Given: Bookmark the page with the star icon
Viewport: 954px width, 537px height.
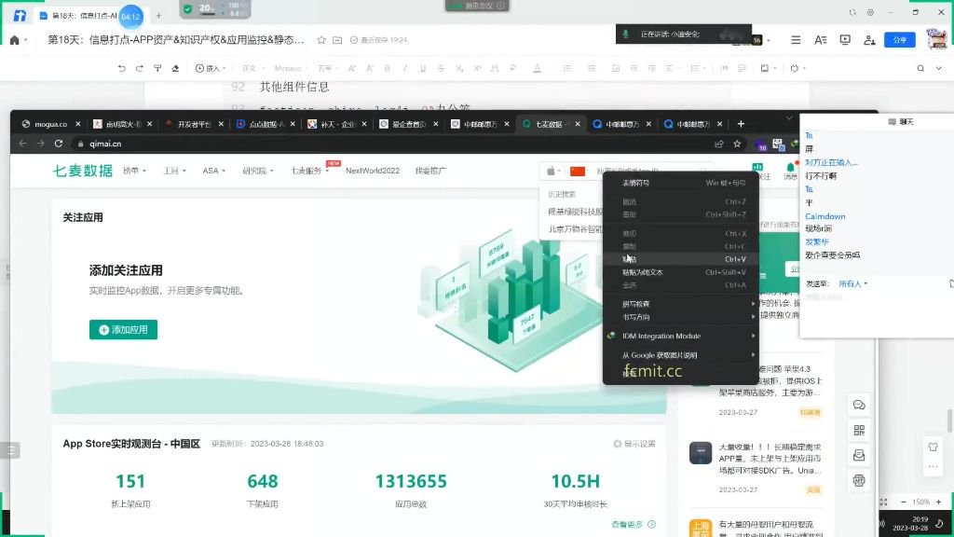Looking at the screenshot, I should (737, 144).
